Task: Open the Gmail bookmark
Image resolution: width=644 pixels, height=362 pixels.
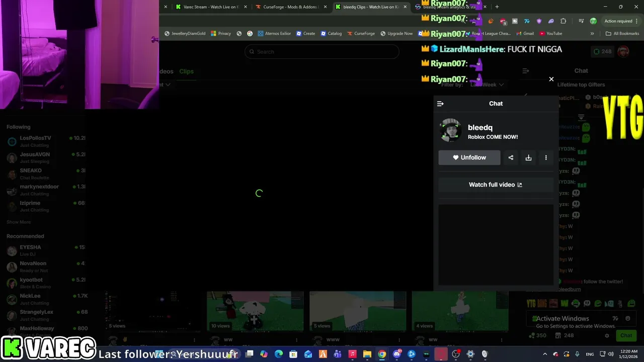Action: click(x=525, y=34)
